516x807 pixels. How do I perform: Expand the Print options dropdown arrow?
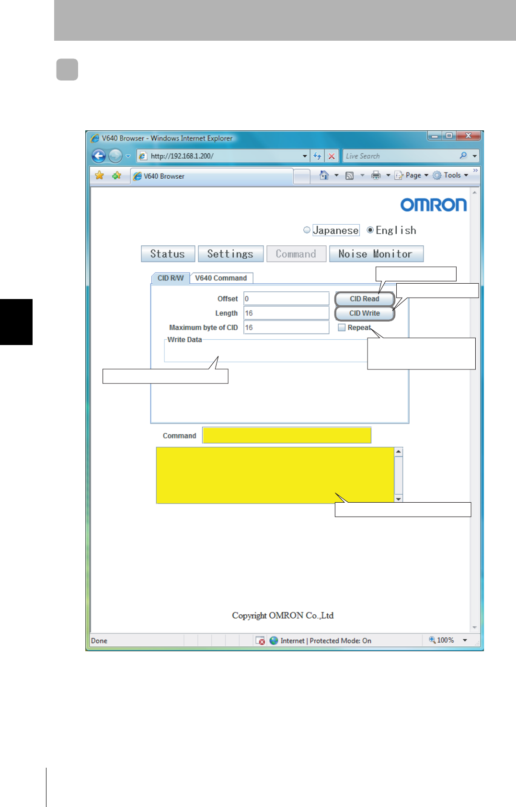tap(388, 175)
